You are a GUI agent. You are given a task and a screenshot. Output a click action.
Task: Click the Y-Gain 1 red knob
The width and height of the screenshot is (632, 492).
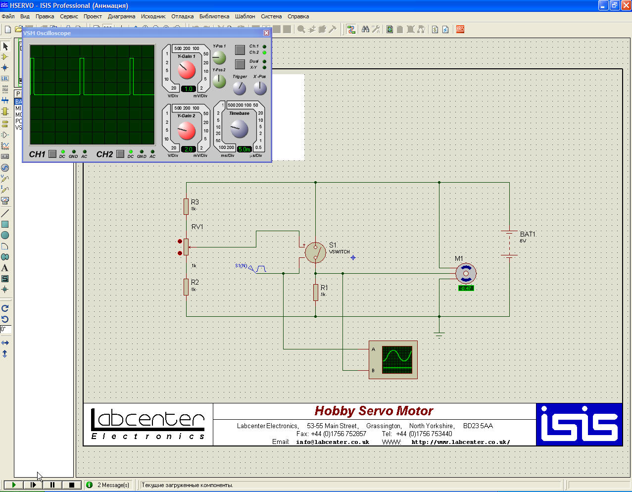click(187, 70)
